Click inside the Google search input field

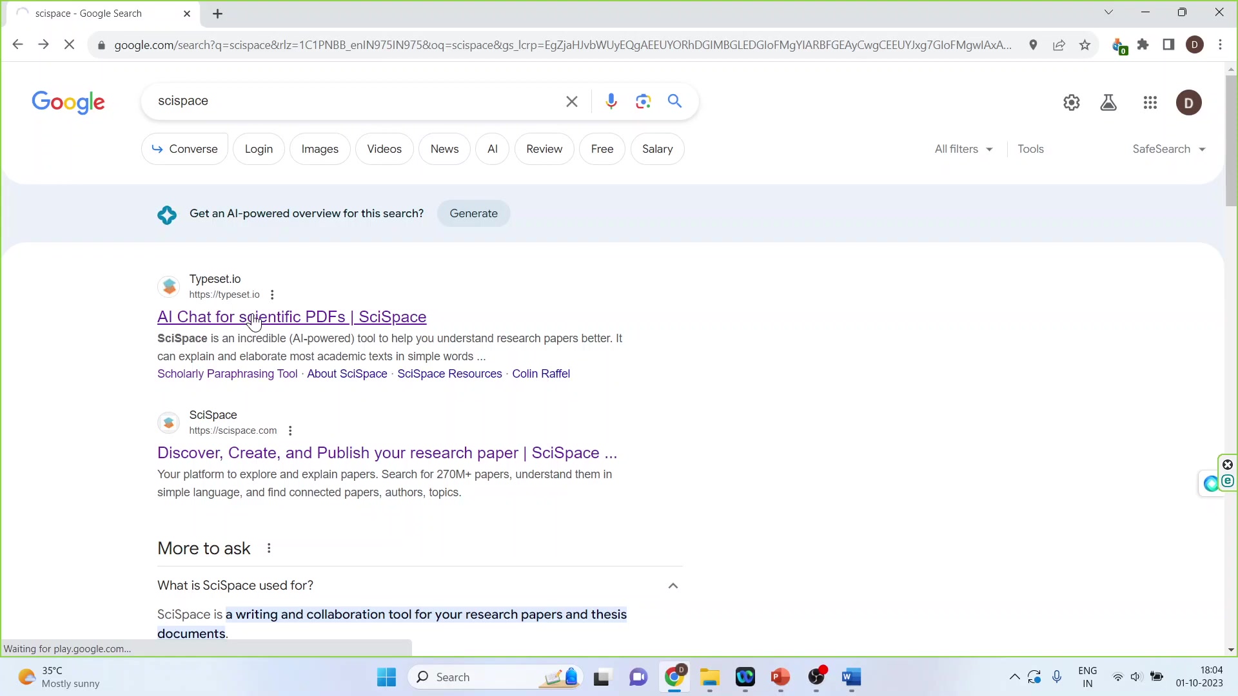point(355,101)
